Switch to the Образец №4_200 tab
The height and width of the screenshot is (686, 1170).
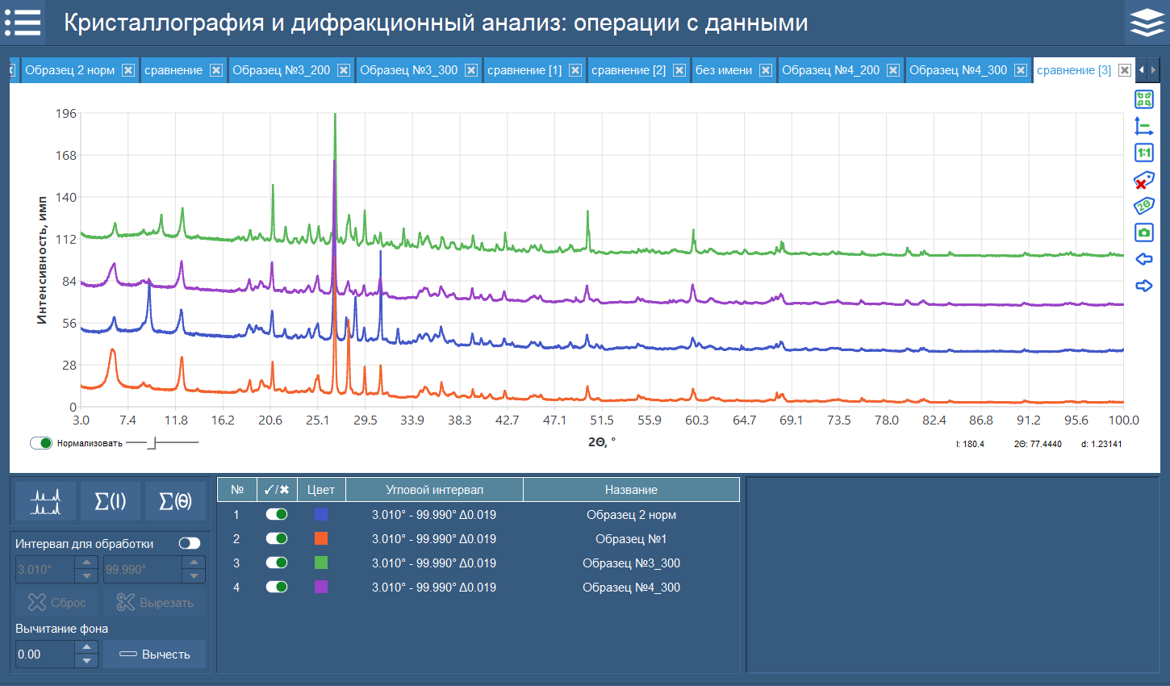(830, 70)
